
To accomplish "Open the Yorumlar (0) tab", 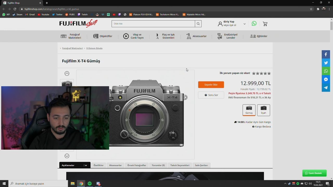I will tap(158, 165).
